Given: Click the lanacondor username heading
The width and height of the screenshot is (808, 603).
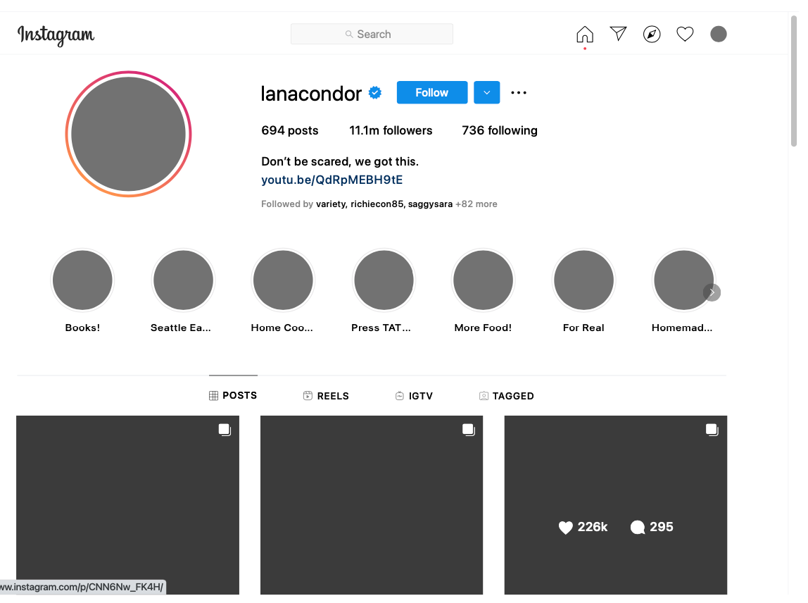Looking at the screenshot, I should pos(311,94).
